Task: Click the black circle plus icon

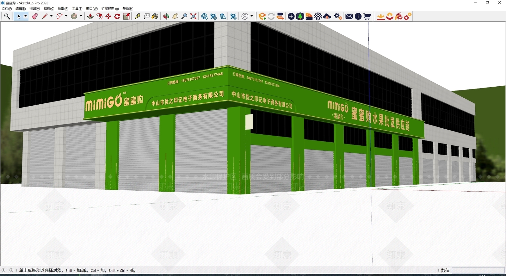Action: [291, 16]
